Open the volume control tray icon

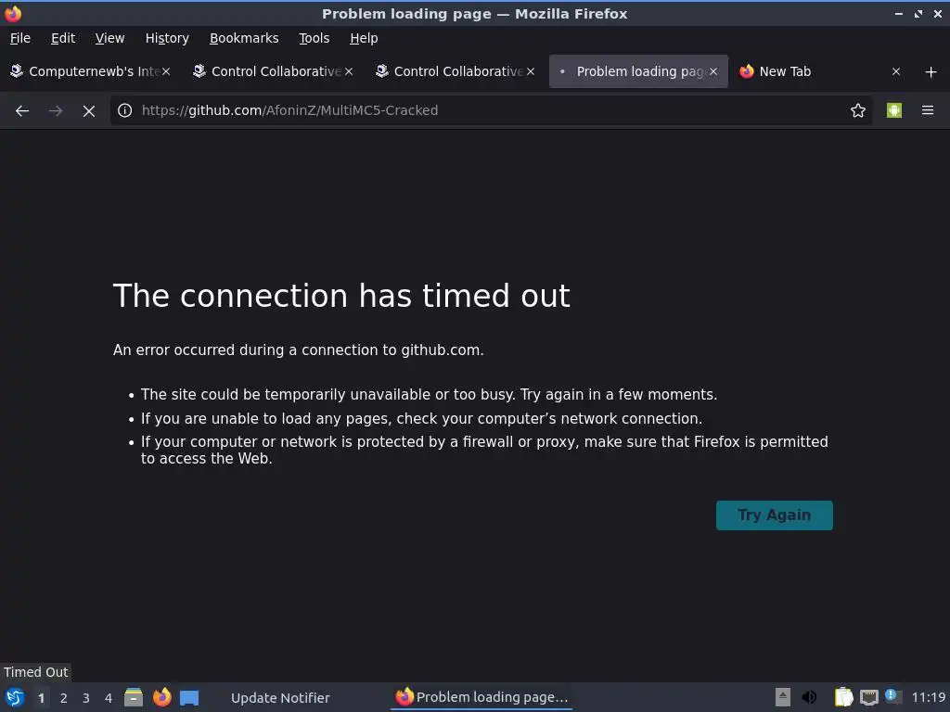809,697
